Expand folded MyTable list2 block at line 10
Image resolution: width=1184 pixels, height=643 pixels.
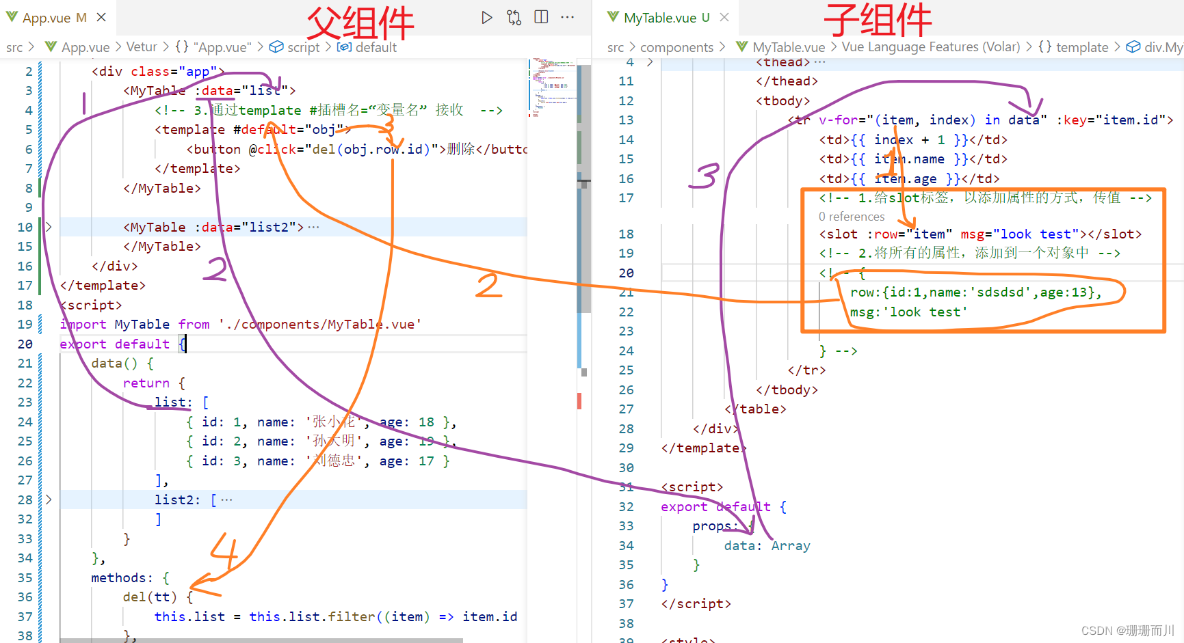click(x=48, y=227)
